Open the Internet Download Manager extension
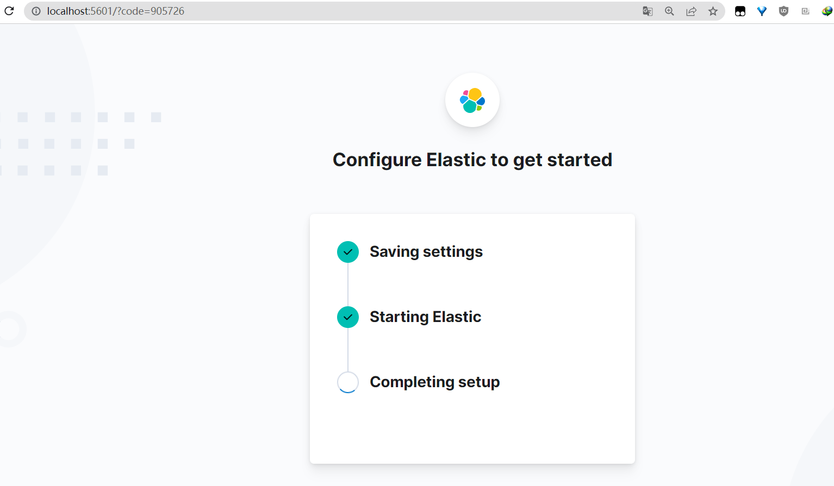The image size is (834, 486). click(x=827, y=11)
